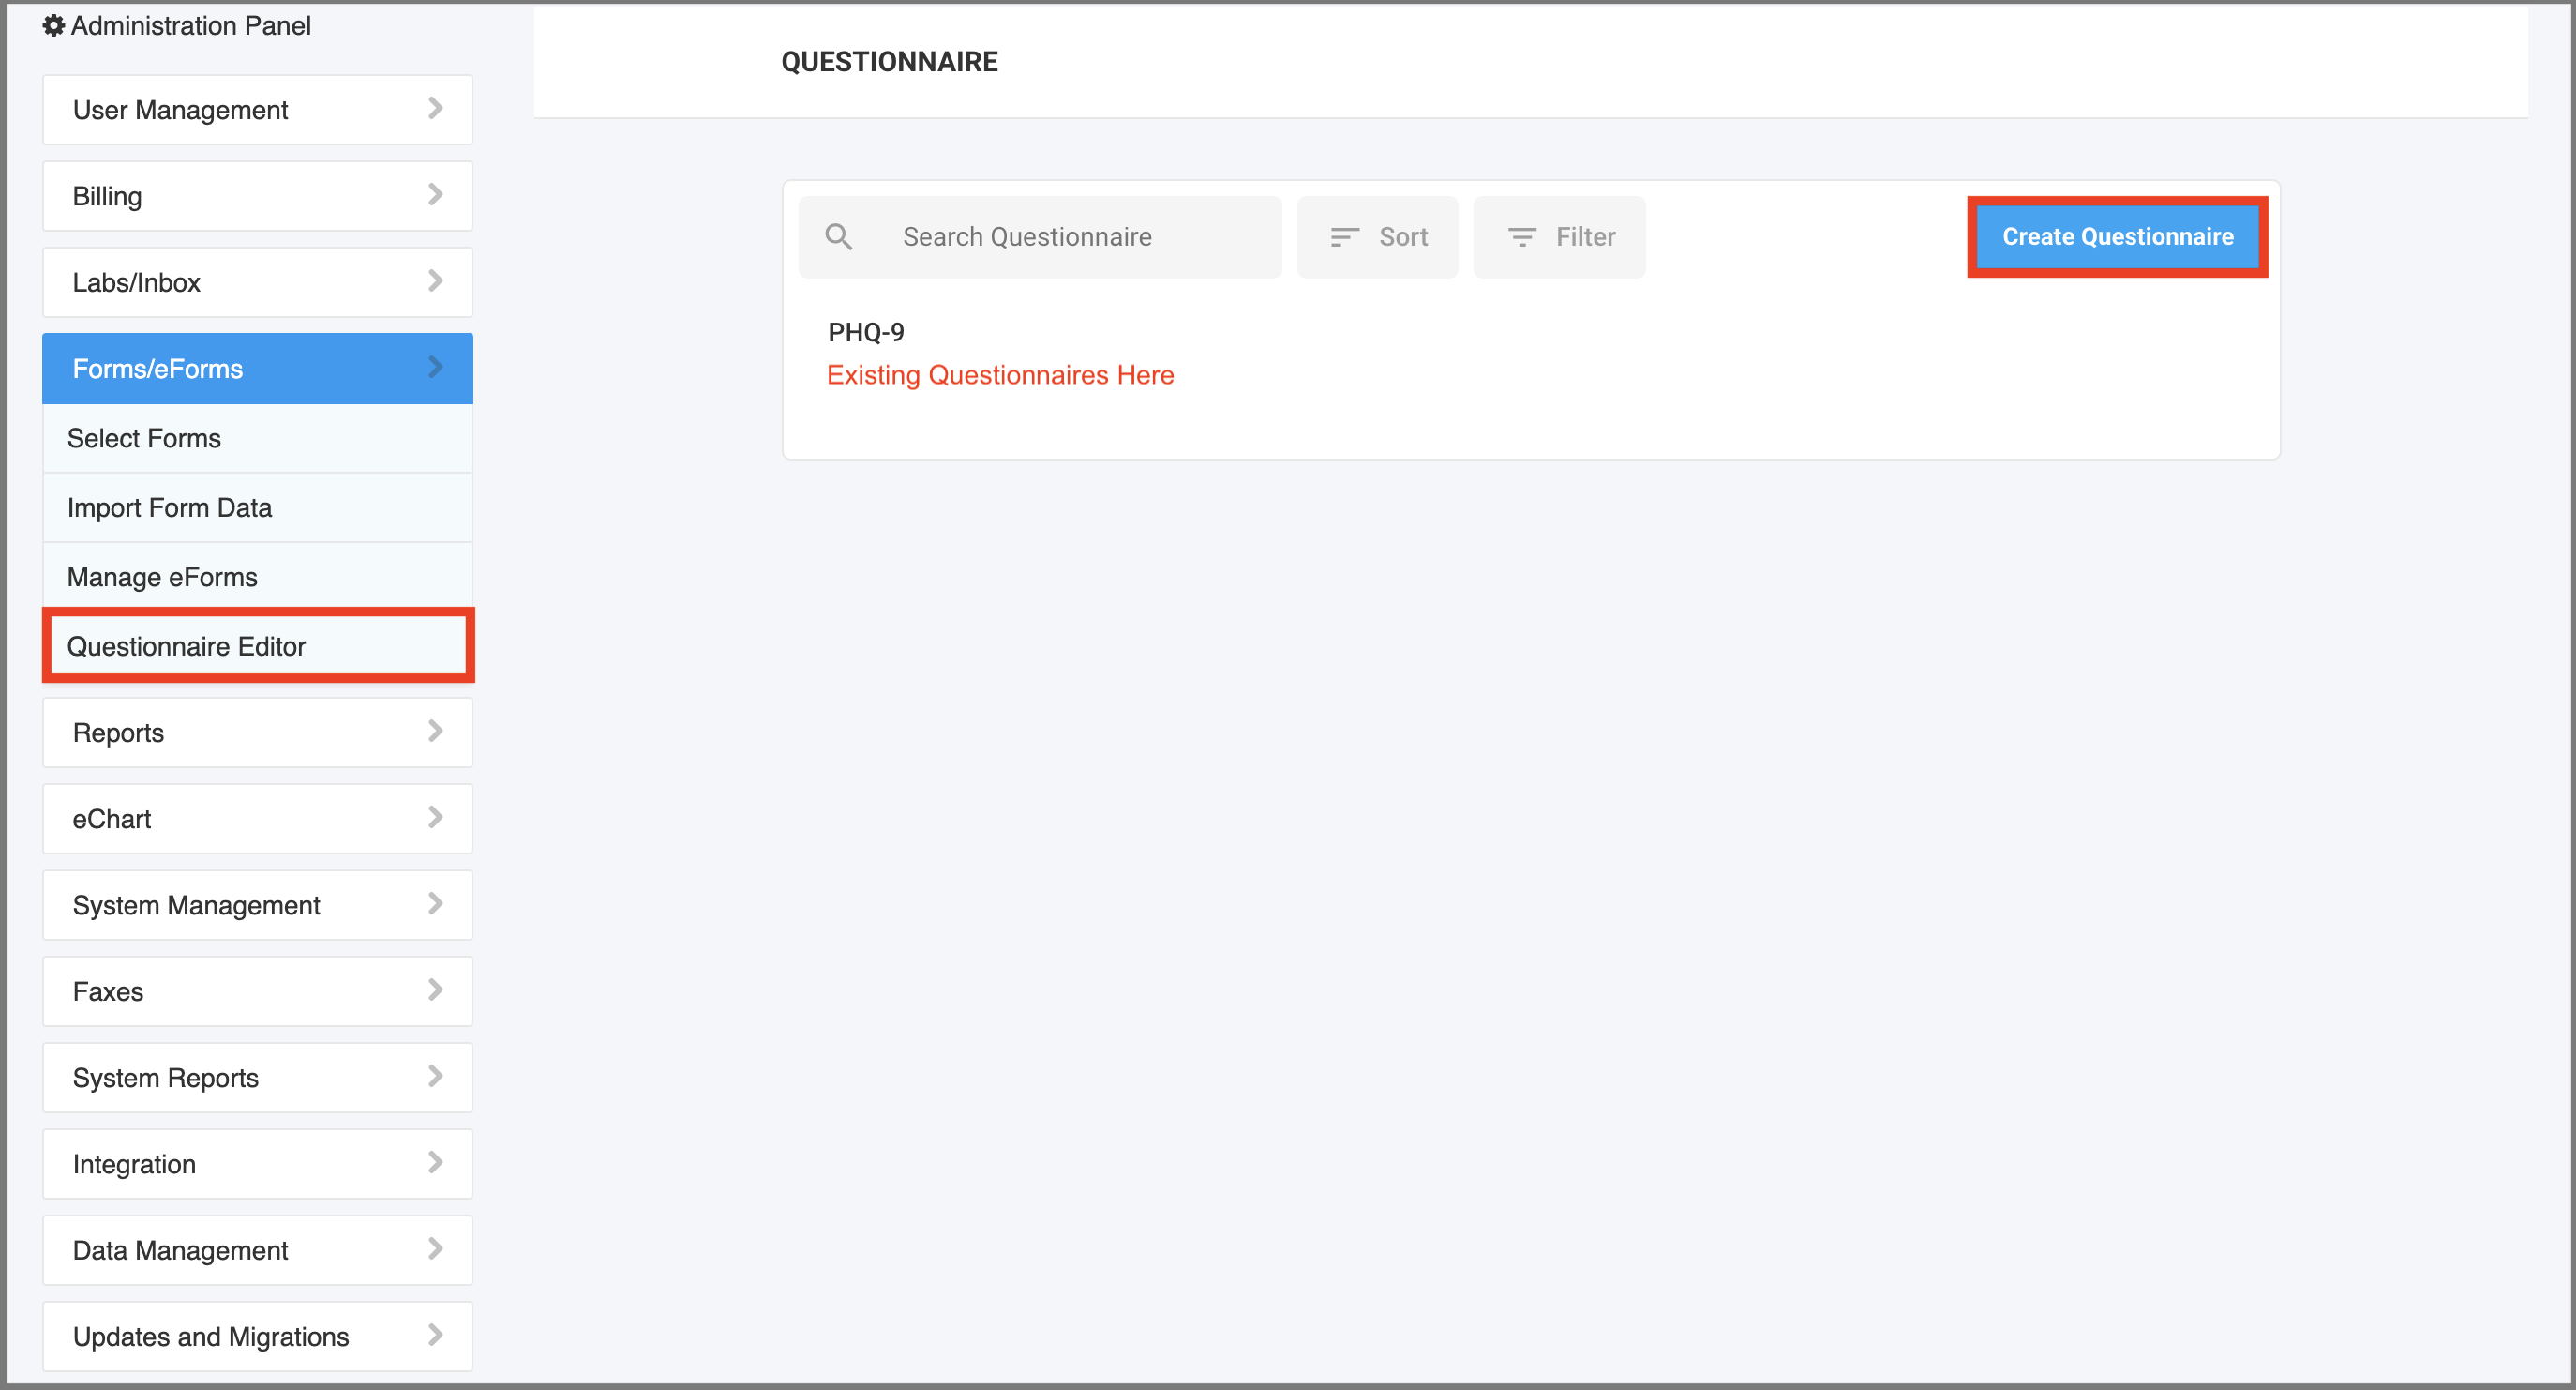Screen dimensions: 2576x1390
Task: Expand Labs/Inbox chevron arrow
Action: pos(435,281)
